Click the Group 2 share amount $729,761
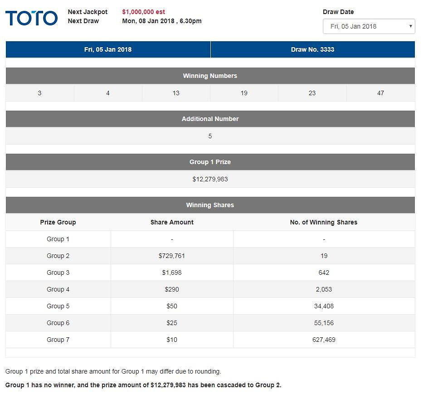The image size is (433, 394). pyautogui.click(x=172, y=256)
